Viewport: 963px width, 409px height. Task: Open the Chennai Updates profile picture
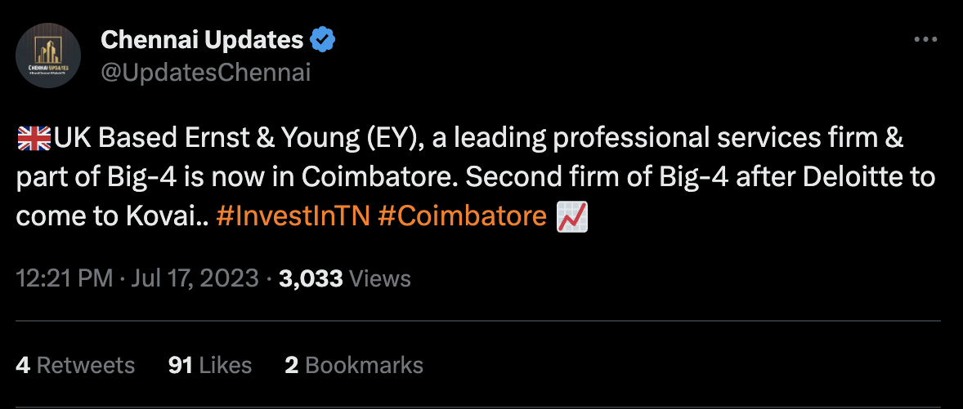pos(48,56)
